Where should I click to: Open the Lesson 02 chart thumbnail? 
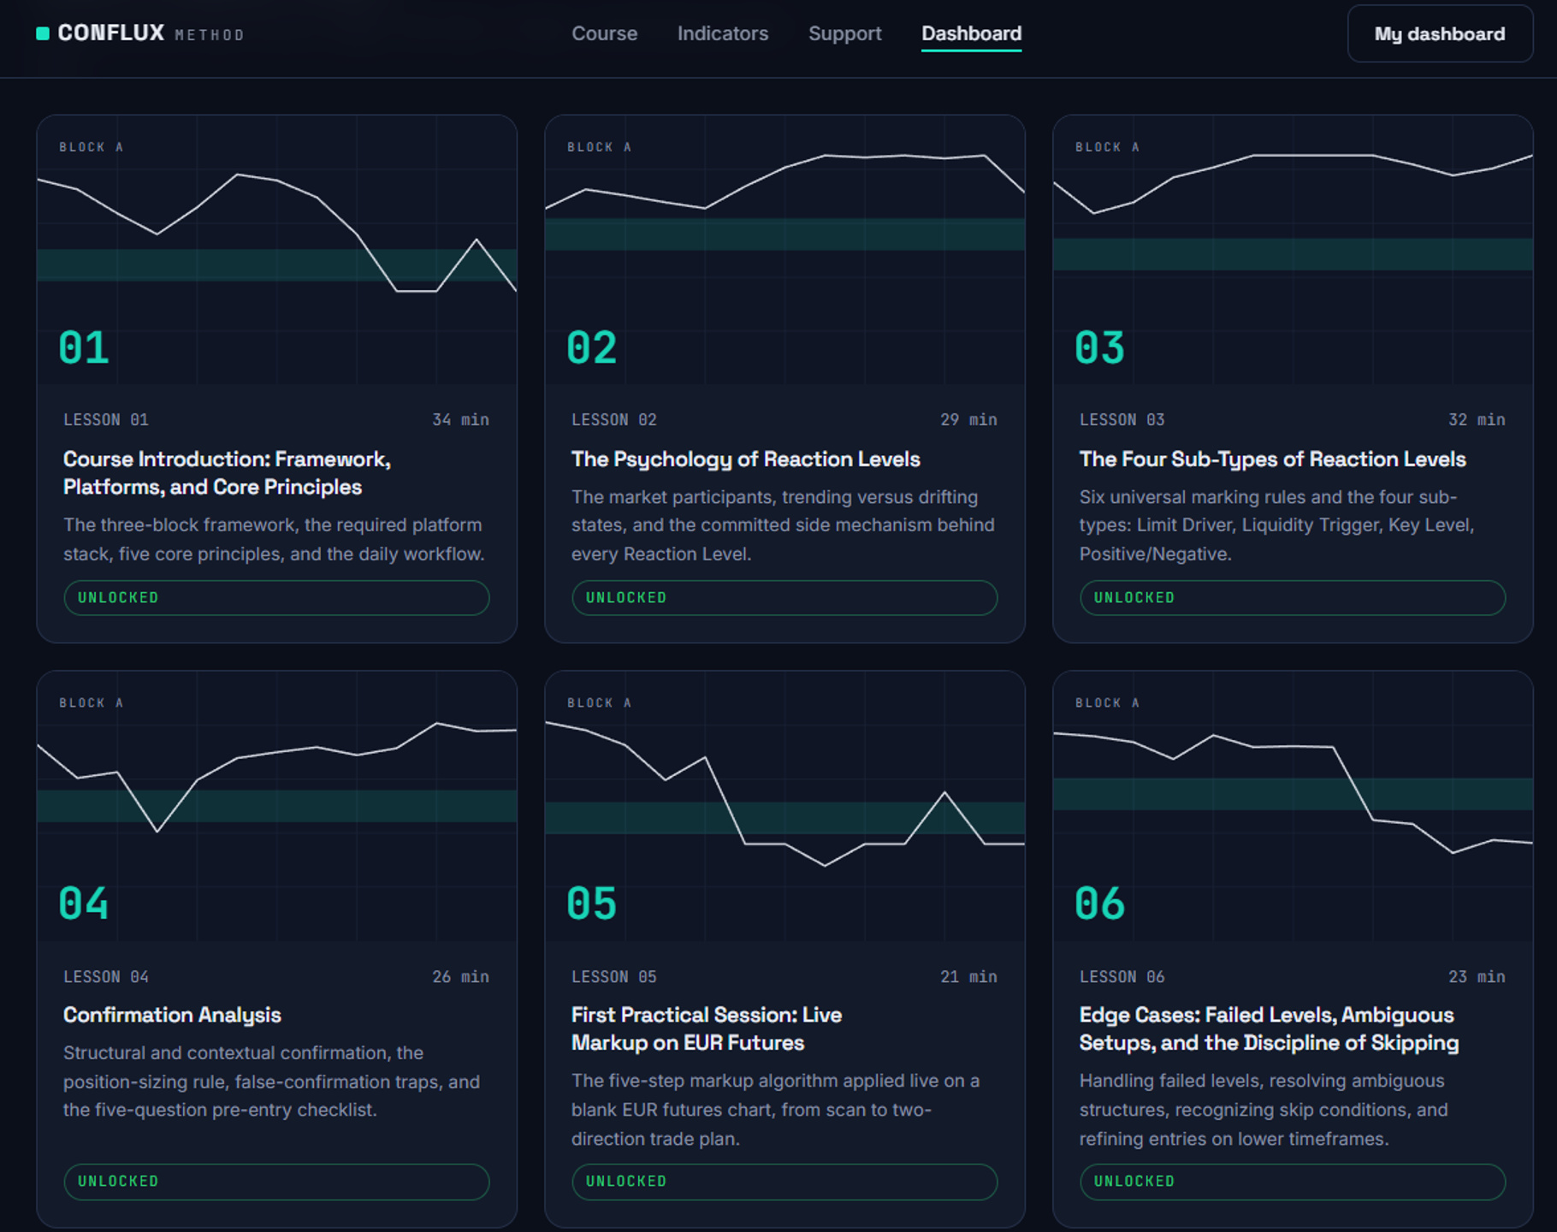(x=784, y=250)
